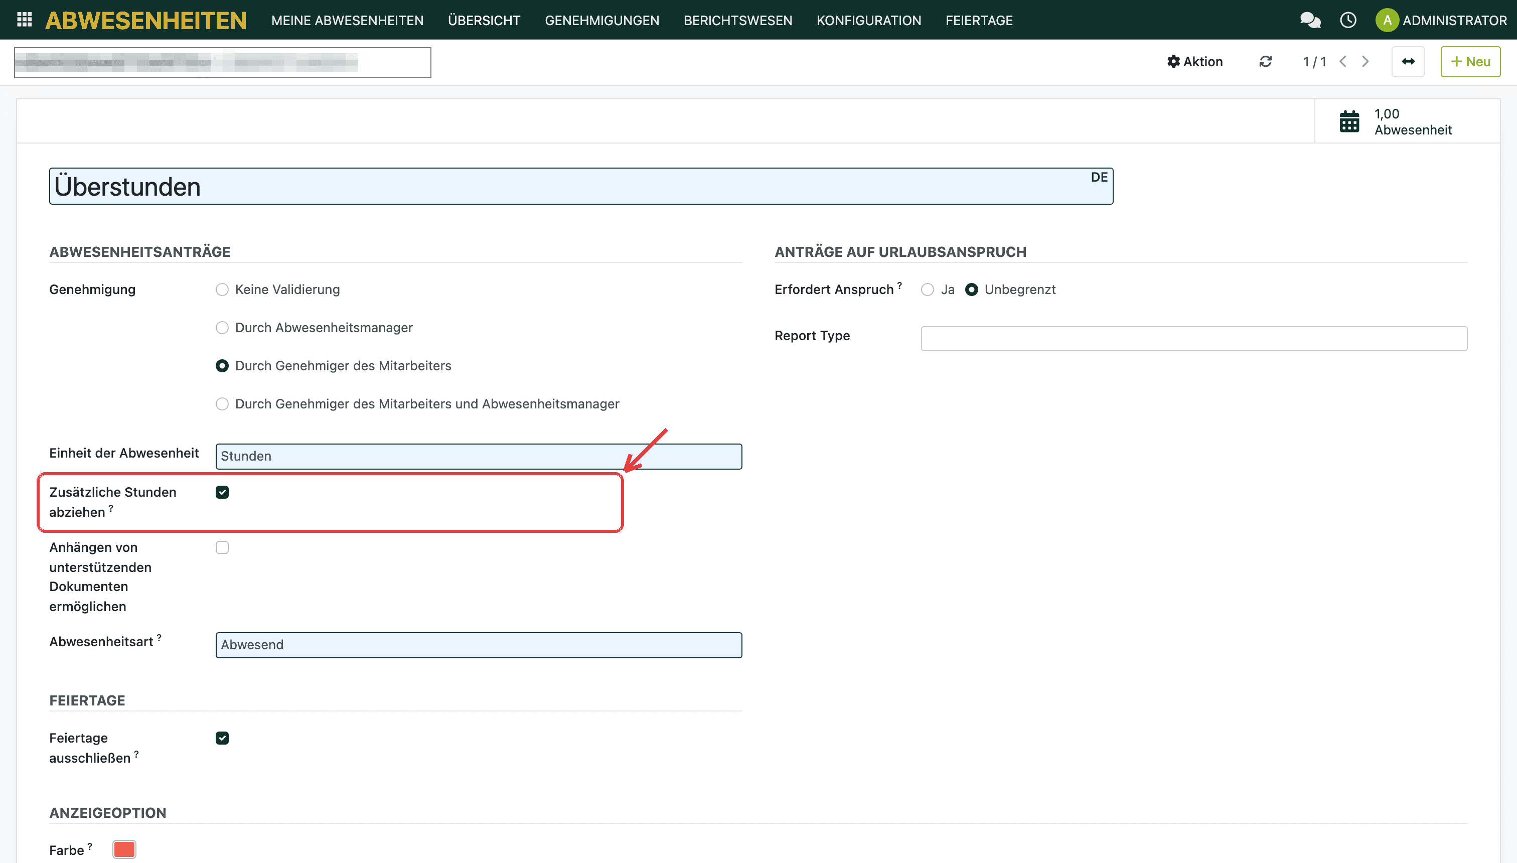
Task: Open the Berichtswesen menu
Action: 738,20
